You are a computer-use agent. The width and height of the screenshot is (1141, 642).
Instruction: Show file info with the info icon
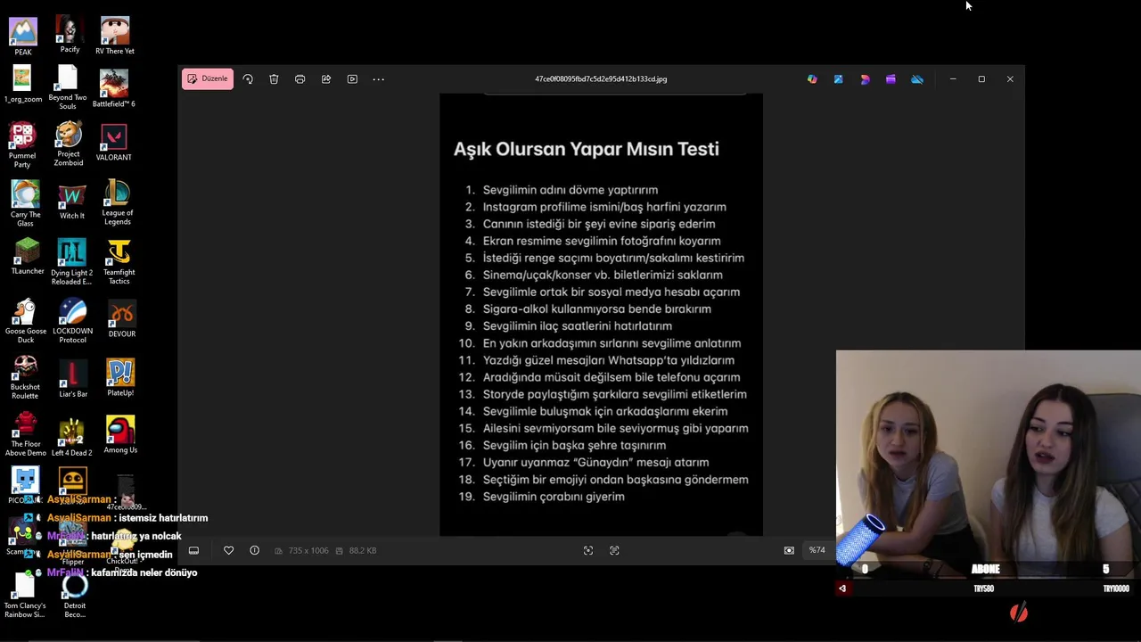pos(254,550)
